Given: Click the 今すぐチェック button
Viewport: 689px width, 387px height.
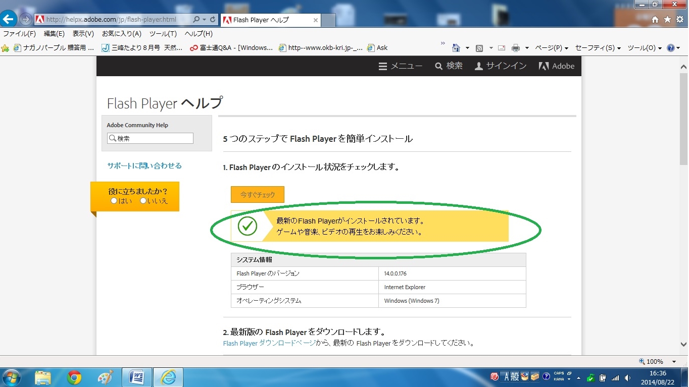Looking at the screenshot, I should point(258,194).
